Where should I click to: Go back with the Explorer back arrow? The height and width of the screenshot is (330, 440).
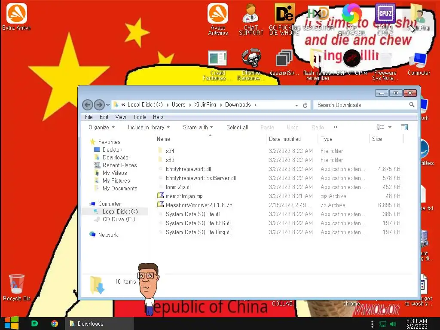[x=88, y=105]
